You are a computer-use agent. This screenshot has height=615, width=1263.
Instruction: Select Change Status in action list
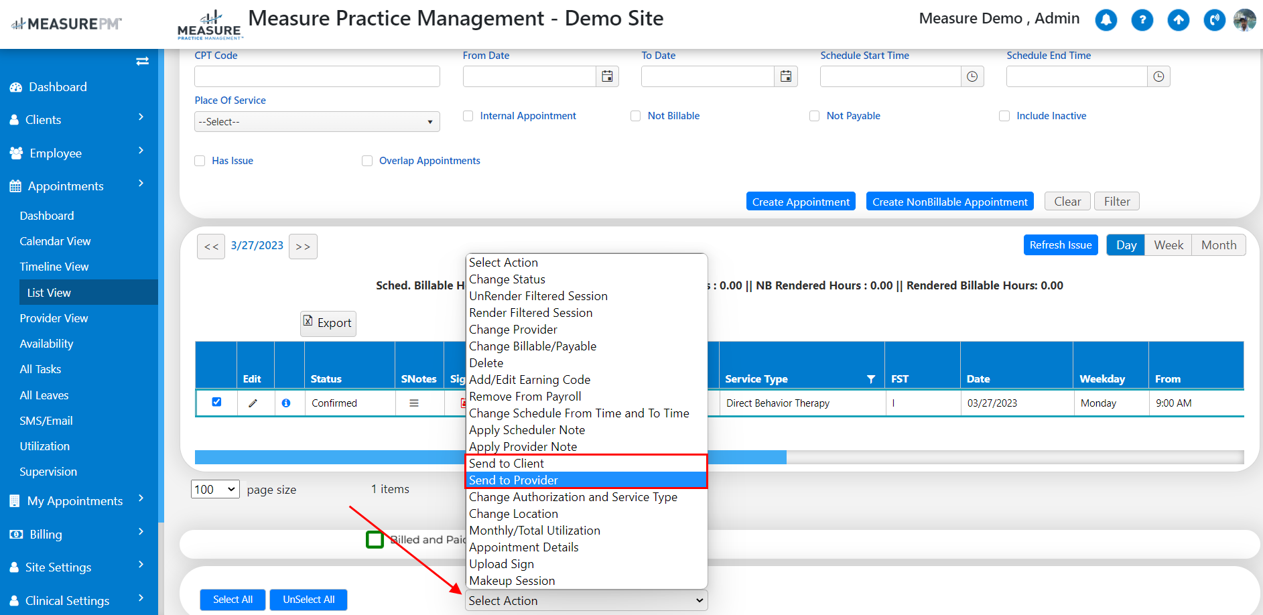tap(586, 279)
